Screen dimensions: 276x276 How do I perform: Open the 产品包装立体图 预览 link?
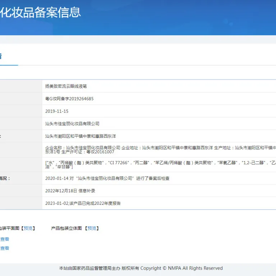(x=92, y=228)
